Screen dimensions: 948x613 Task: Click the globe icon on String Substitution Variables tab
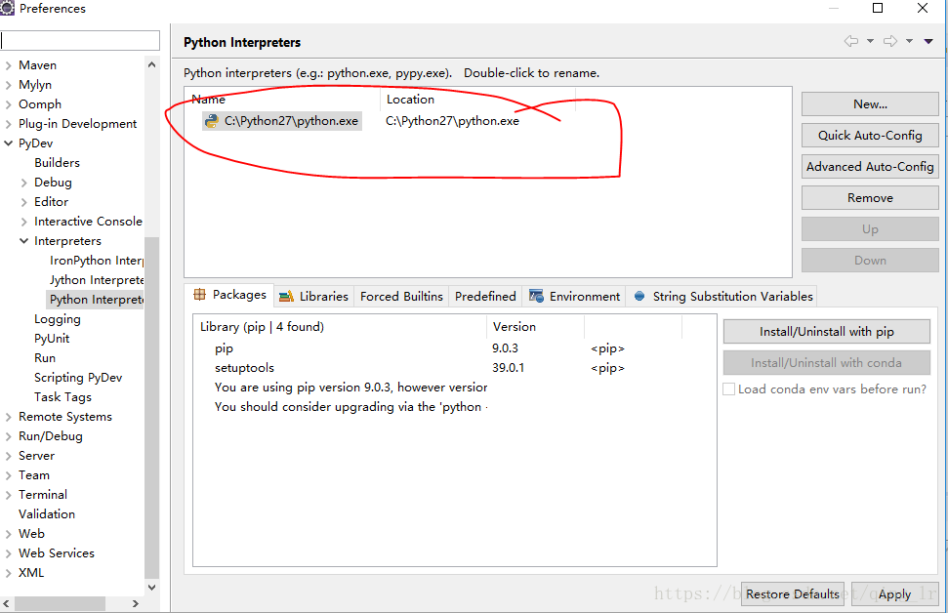pos(639,295)
